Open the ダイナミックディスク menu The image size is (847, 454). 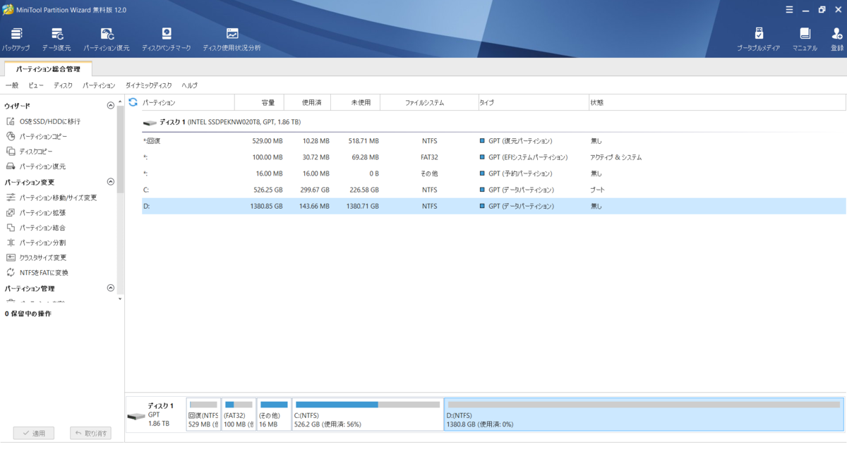148,85
